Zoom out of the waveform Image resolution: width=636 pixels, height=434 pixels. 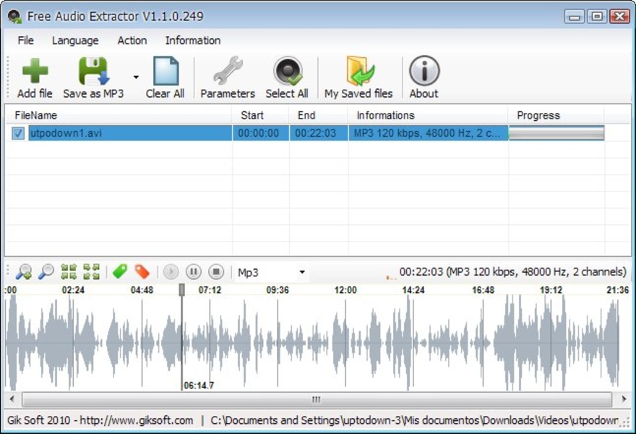[46, 272]
